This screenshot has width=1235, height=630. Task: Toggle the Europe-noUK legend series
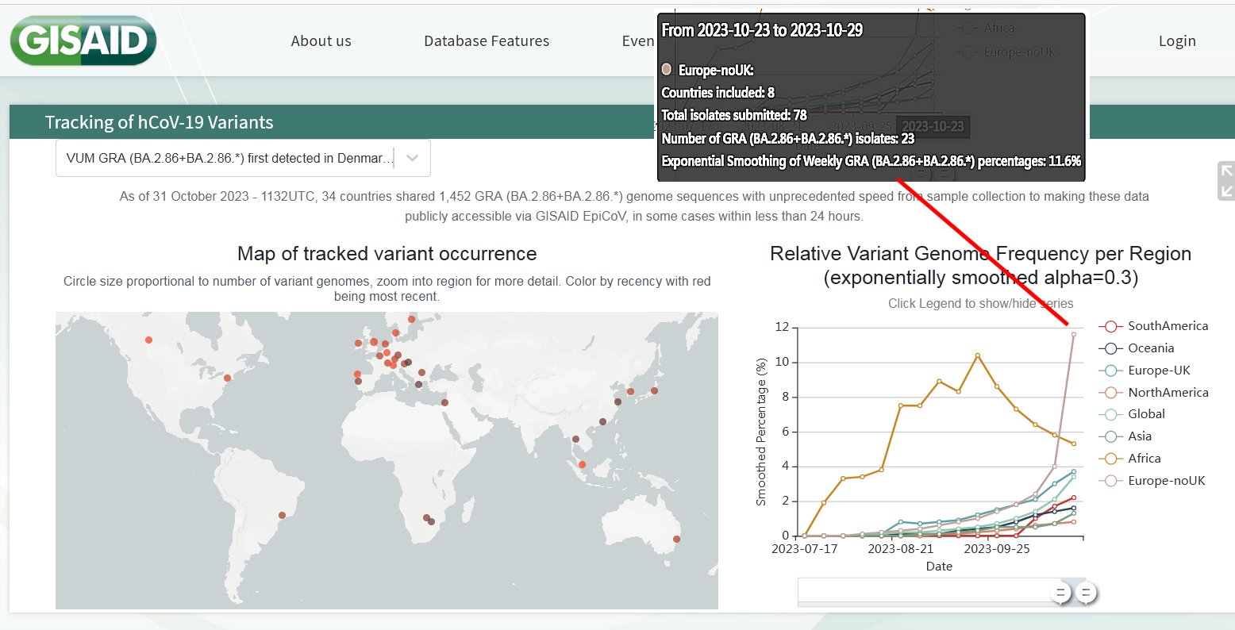pyautogui.click(x=1166, y=481)
